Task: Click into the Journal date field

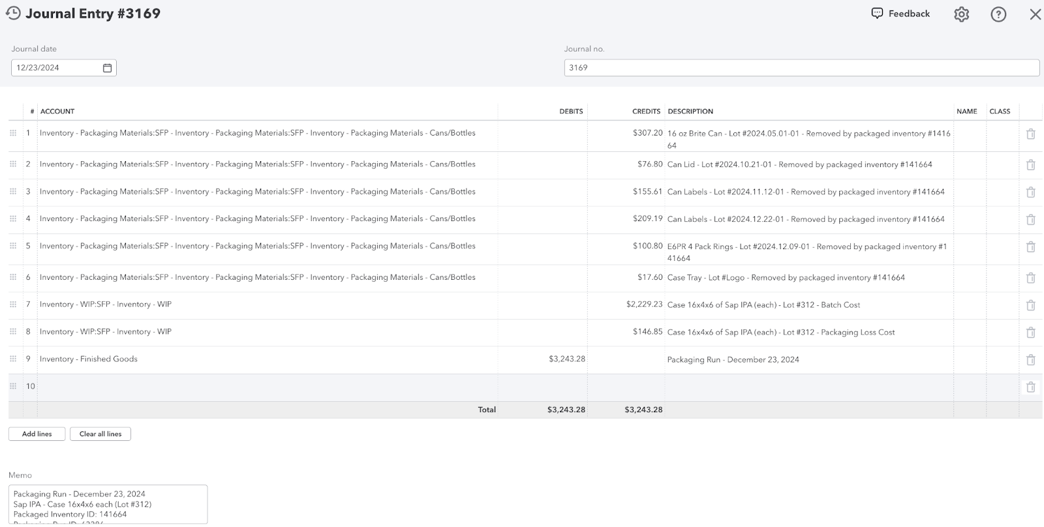Action: pos(55,68)
